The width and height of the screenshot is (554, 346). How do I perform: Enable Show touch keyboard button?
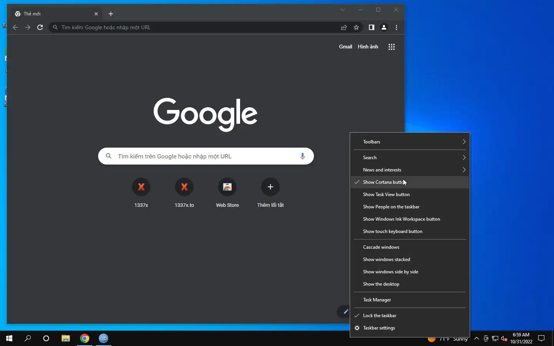410,231
